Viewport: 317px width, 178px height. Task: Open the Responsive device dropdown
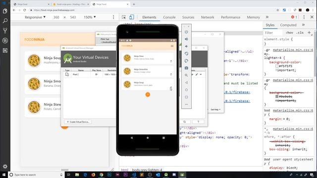click(35, 17)
